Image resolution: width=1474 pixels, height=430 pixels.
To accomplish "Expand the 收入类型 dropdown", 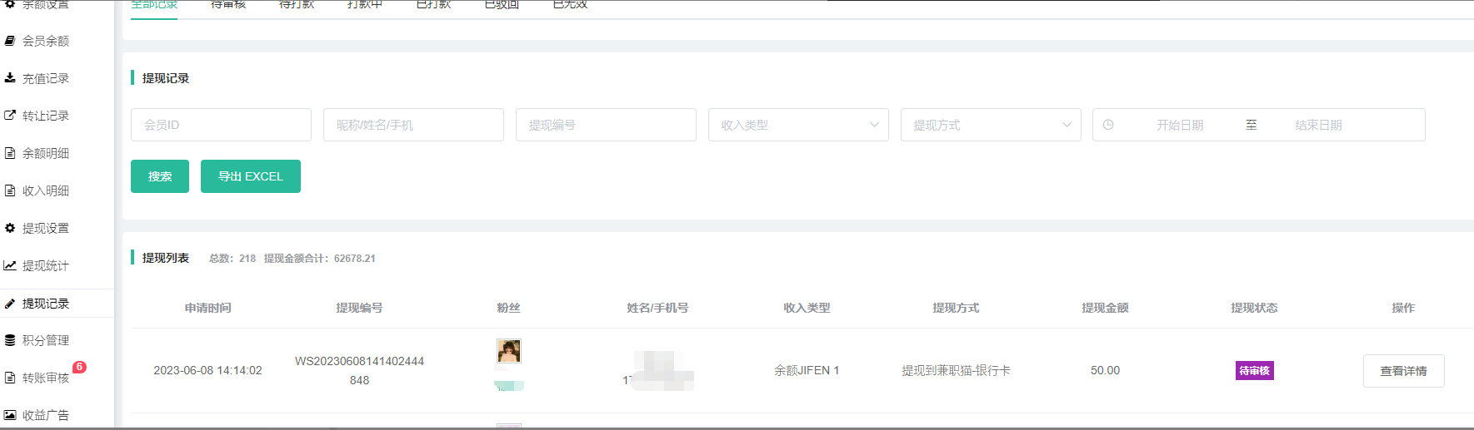I will (x=797, y=125).
